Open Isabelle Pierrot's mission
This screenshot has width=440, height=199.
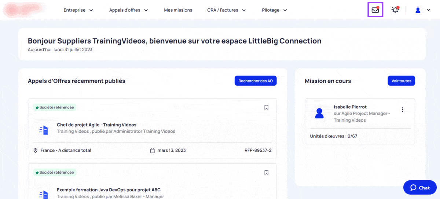pos(360,121)
